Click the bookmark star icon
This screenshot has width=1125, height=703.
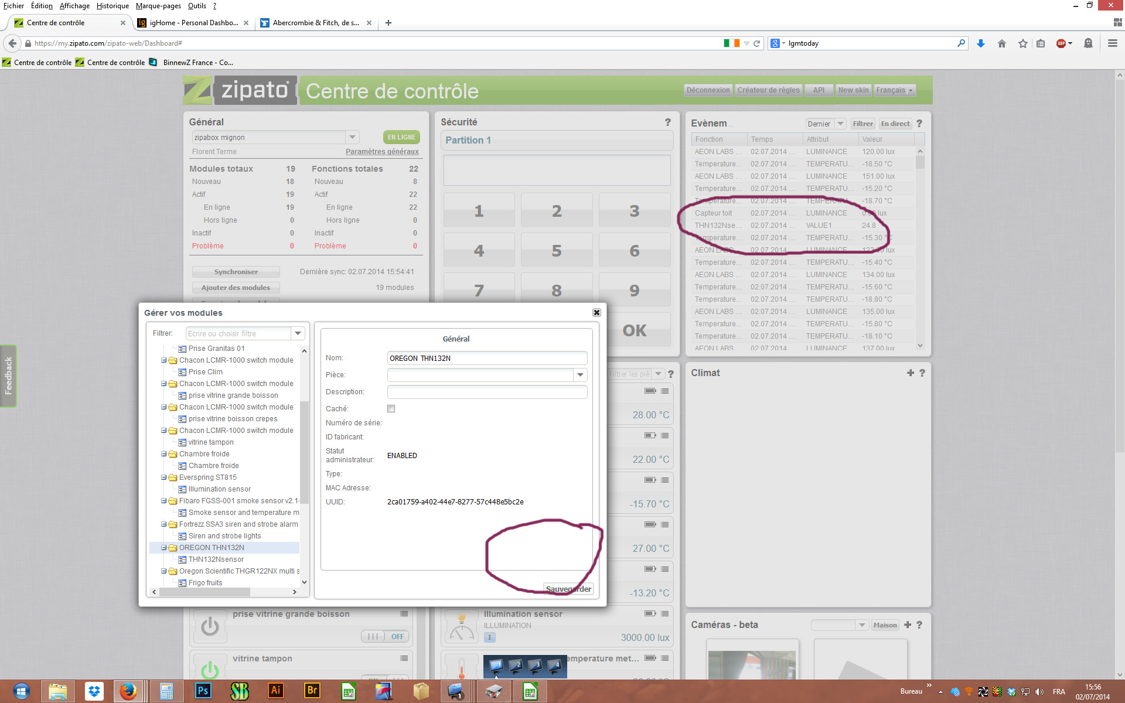click(x=1022, y=43)
